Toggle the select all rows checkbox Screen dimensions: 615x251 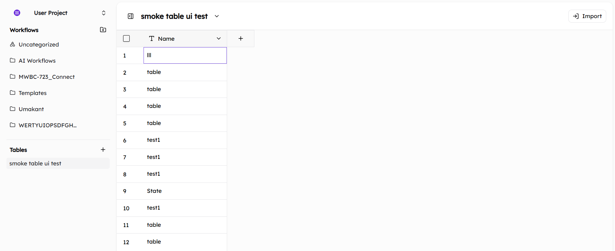coord(126,38)
